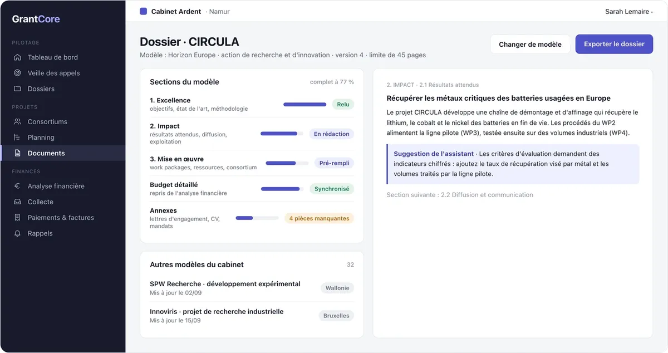Click the Suggestion de l'assistant box
668x353 pixels.
tap(513, 164)
